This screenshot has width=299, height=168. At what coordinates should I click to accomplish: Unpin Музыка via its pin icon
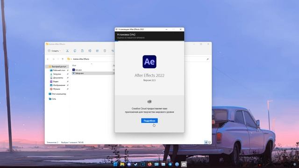tap(67, 89)
